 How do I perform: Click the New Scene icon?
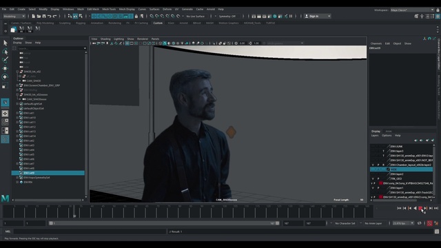pos(34,17)
